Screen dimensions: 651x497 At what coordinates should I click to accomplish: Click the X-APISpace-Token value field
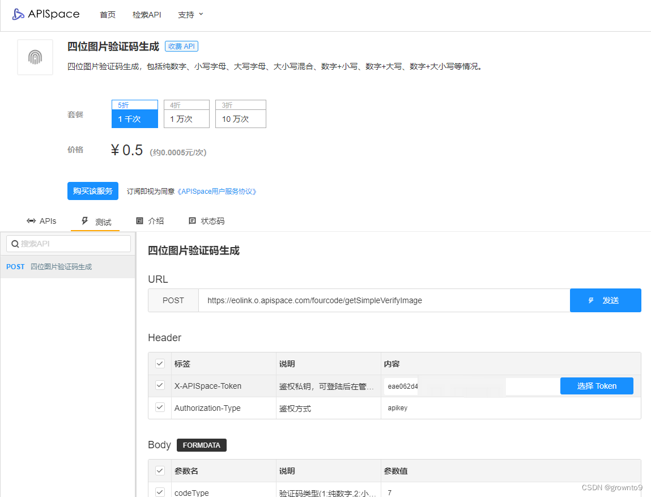click(x=471, y=386)
